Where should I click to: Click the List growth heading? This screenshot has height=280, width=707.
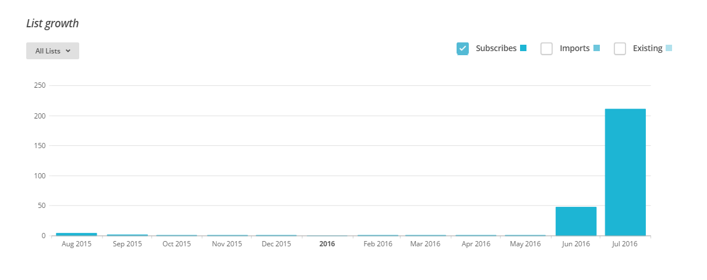click(x=52, y=24)
